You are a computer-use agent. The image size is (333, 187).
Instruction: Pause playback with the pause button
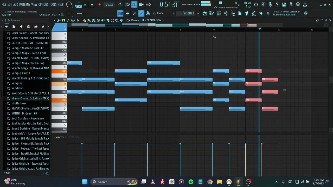pyautogui.click(x=85, y=4)
